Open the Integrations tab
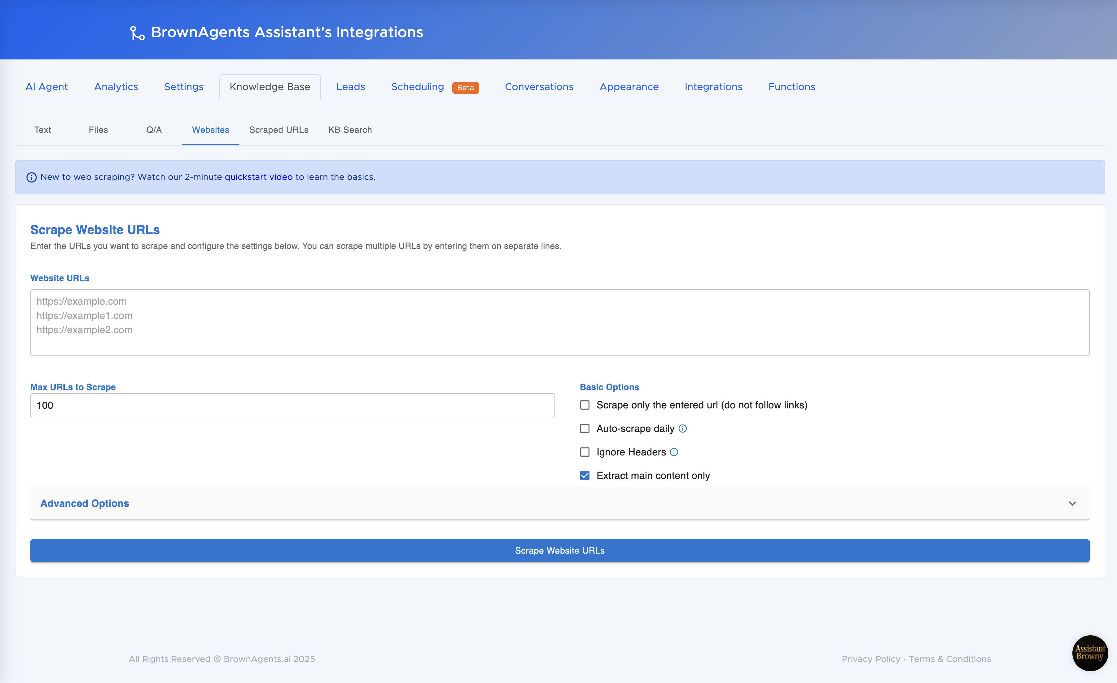Image resolution: width=1117 pixels, height=683 pixels. pos(713,87)
